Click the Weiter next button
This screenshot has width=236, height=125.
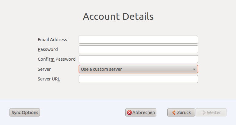211,112
